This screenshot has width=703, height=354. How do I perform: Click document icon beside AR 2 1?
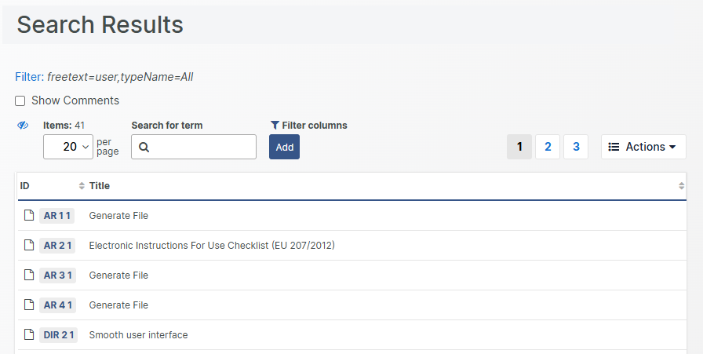(29, 246)
